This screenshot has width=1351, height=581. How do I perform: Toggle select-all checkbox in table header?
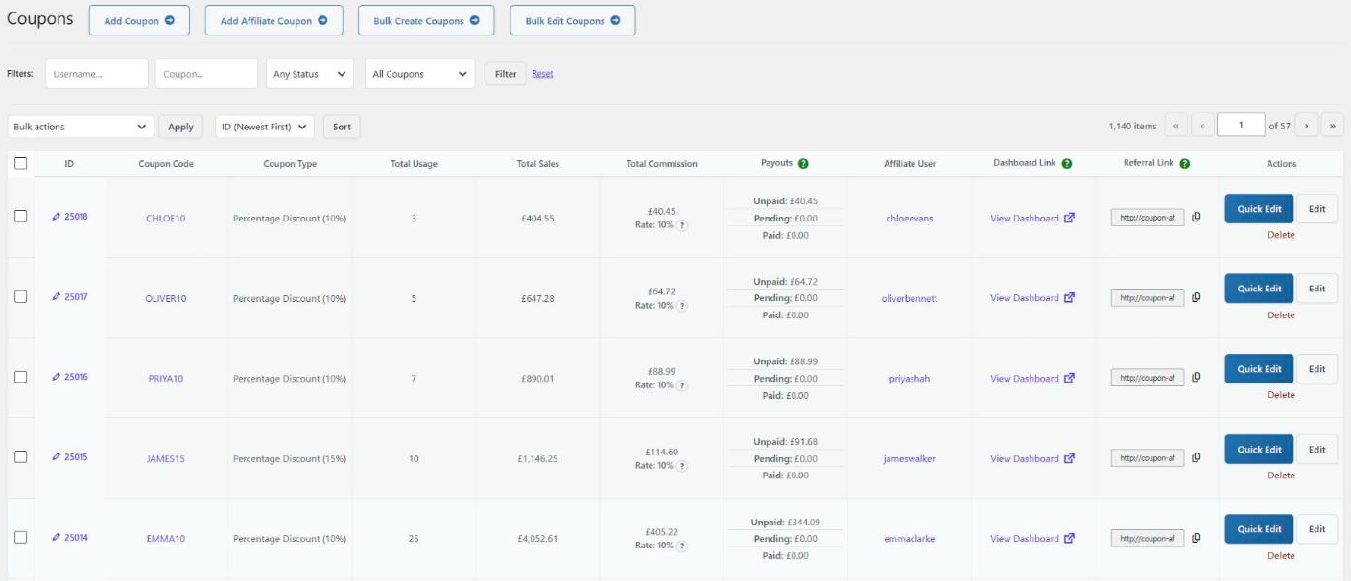(x=20, y=164)
